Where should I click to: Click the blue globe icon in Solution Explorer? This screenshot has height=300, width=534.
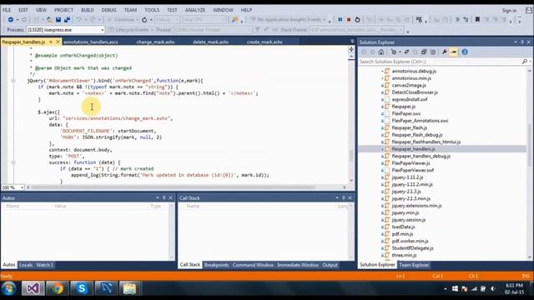(465, 52)
